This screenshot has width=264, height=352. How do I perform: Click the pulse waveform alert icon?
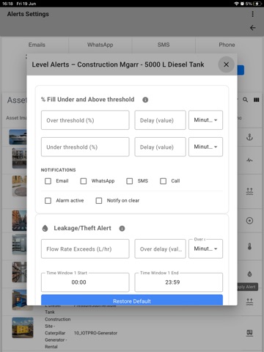click(x=249, y=161)
